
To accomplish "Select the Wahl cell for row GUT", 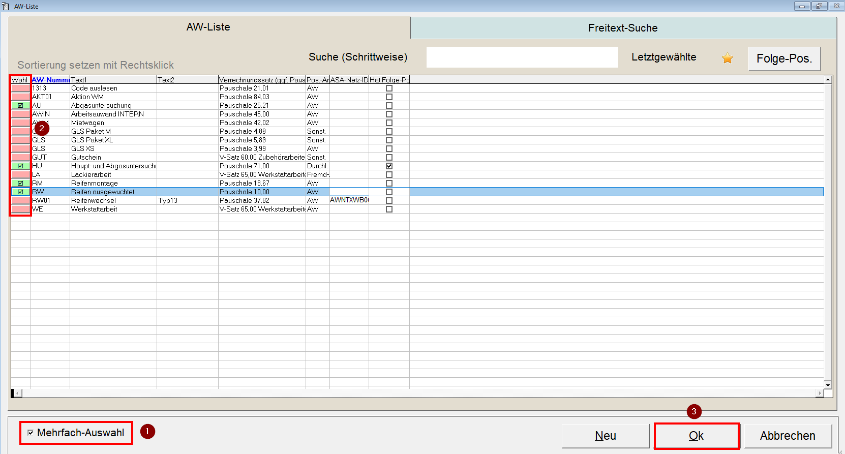I will tap(20, 158).
